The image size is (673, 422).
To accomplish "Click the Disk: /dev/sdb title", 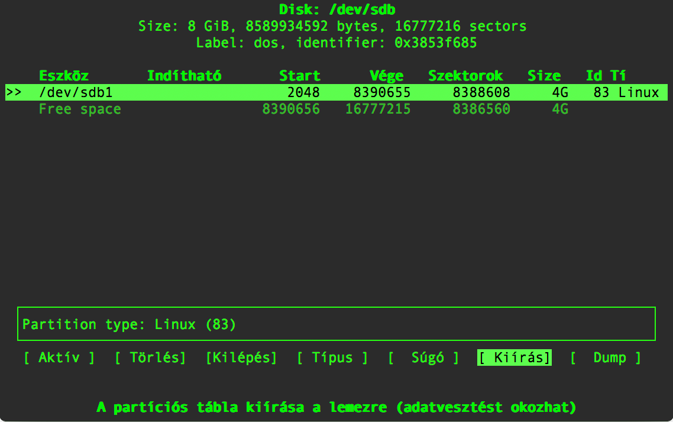I will (x=337, y=9).
